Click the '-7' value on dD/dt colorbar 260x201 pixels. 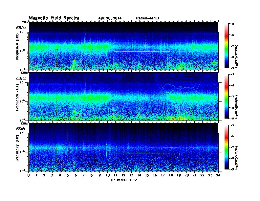232,96
